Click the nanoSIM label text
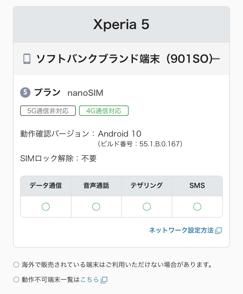Image resolution: width=243 pixels, height=294 pixels. 85,93
